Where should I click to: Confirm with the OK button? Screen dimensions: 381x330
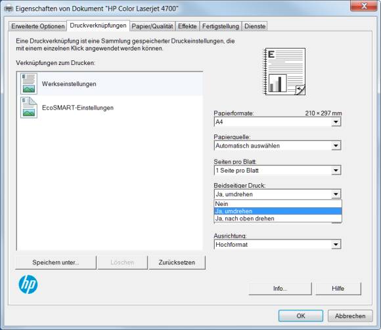[301, 316]
